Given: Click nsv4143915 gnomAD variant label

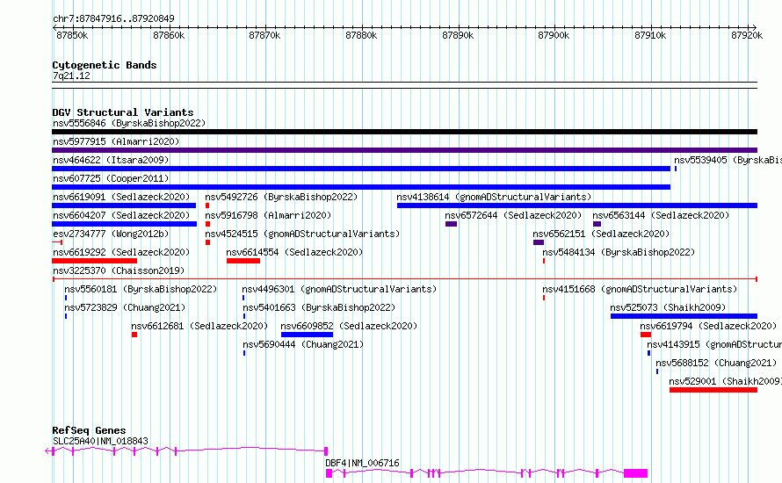Looking at the screenshot, I should tap(714, 344).
